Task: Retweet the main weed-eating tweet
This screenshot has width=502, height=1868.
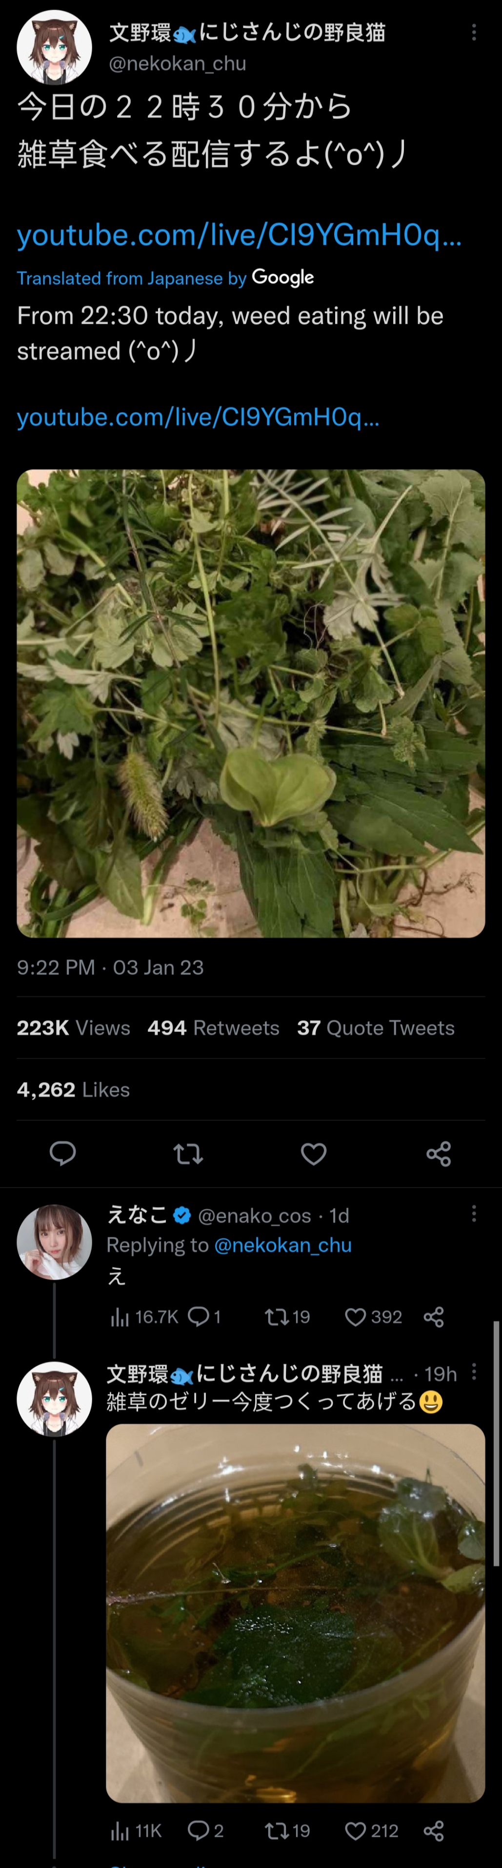Action: click(x=188, y=1153)
